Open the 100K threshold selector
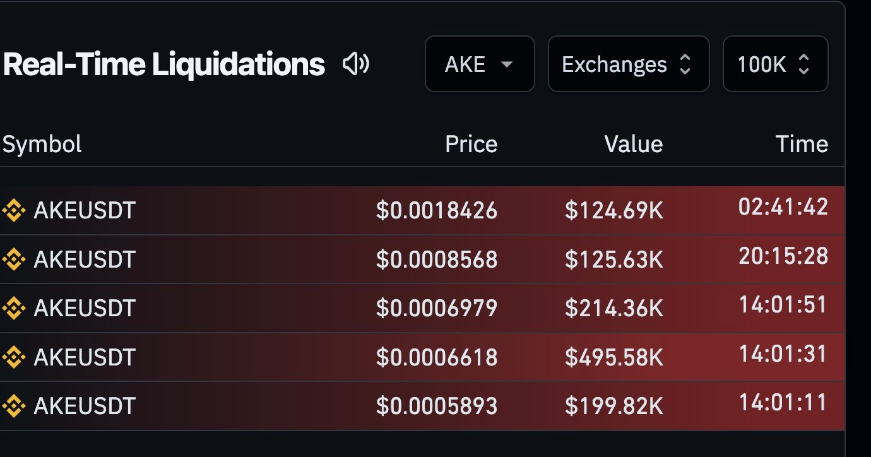871x457 pixels. click(x=775, y=64)
